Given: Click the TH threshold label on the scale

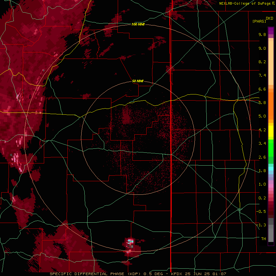Looking at the screenshot, I should tap(263, 239).
